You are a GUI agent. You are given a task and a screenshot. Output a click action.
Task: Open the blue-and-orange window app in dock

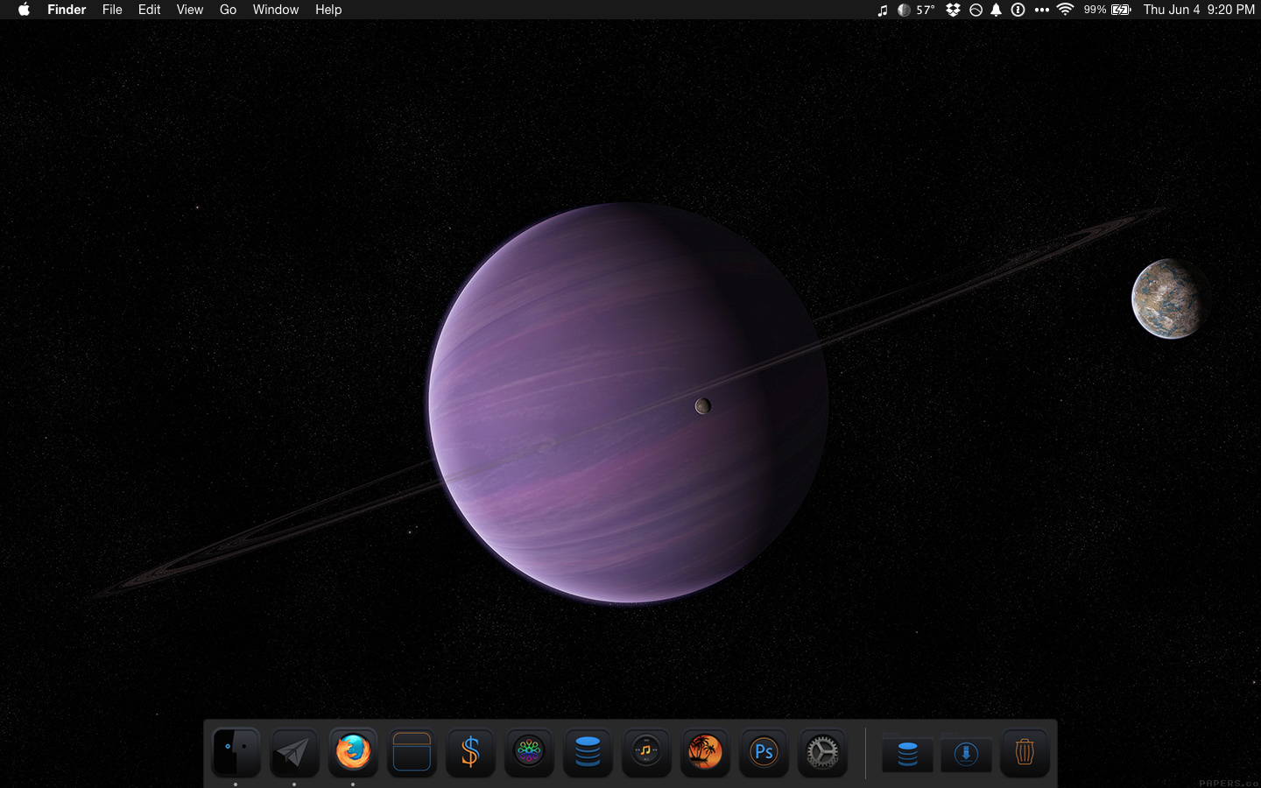point(412,752)
